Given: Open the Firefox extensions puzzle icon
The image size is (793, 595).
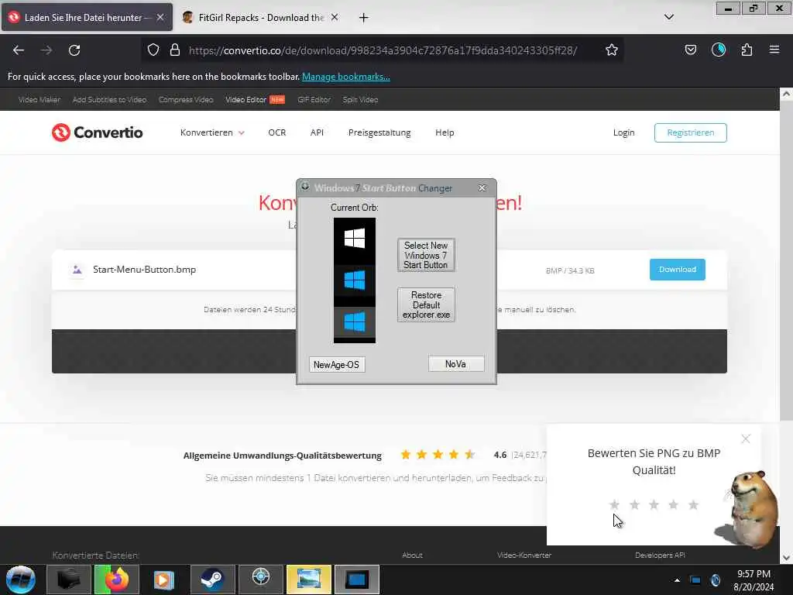Looking at the screenshot, I should (747, 50).
